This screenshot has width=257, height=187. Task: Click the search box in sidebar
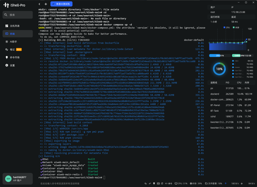pos(18,15)
